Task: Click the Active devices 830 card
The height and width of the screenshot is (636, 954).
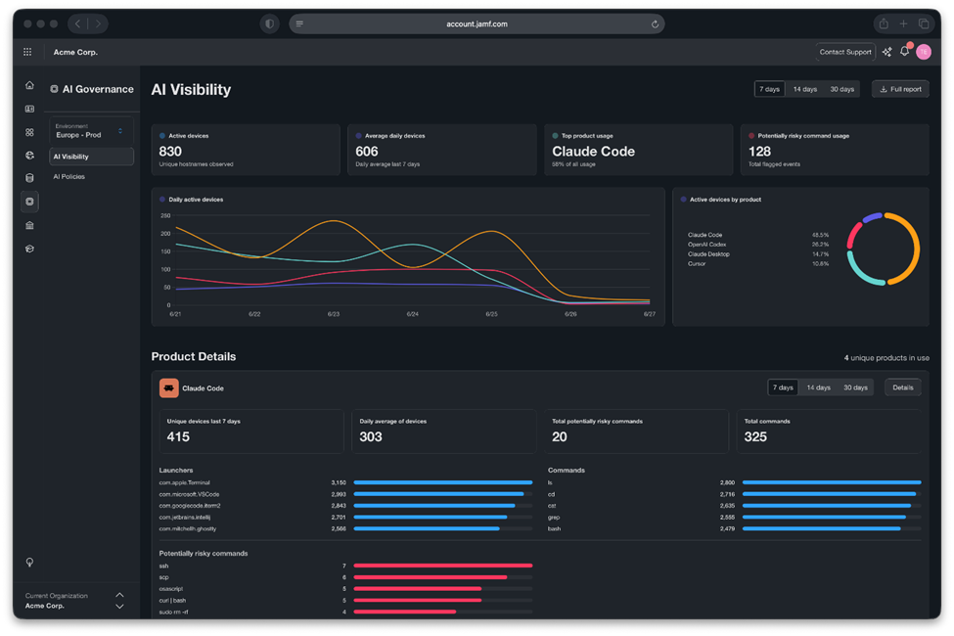Action: pyautogui.click(x=246, y=150)
